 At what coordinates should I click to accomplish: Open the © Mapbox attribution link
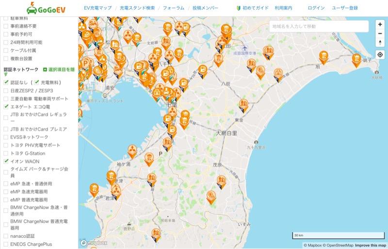tap(312, 245)
